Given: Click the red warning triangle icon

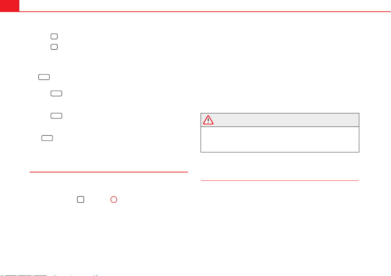Looking at the screenshot, I should pyautogui.click(x=208, y=120).
